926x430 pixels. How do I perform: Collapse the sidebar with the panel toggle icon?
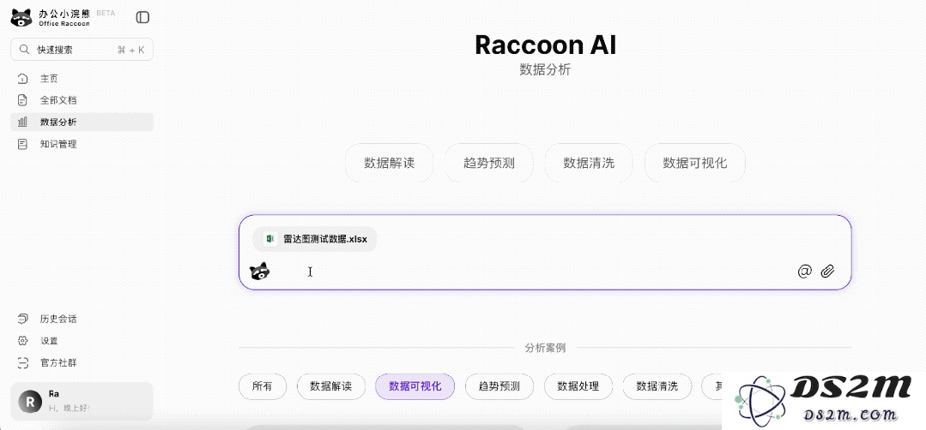click(142, 18)
